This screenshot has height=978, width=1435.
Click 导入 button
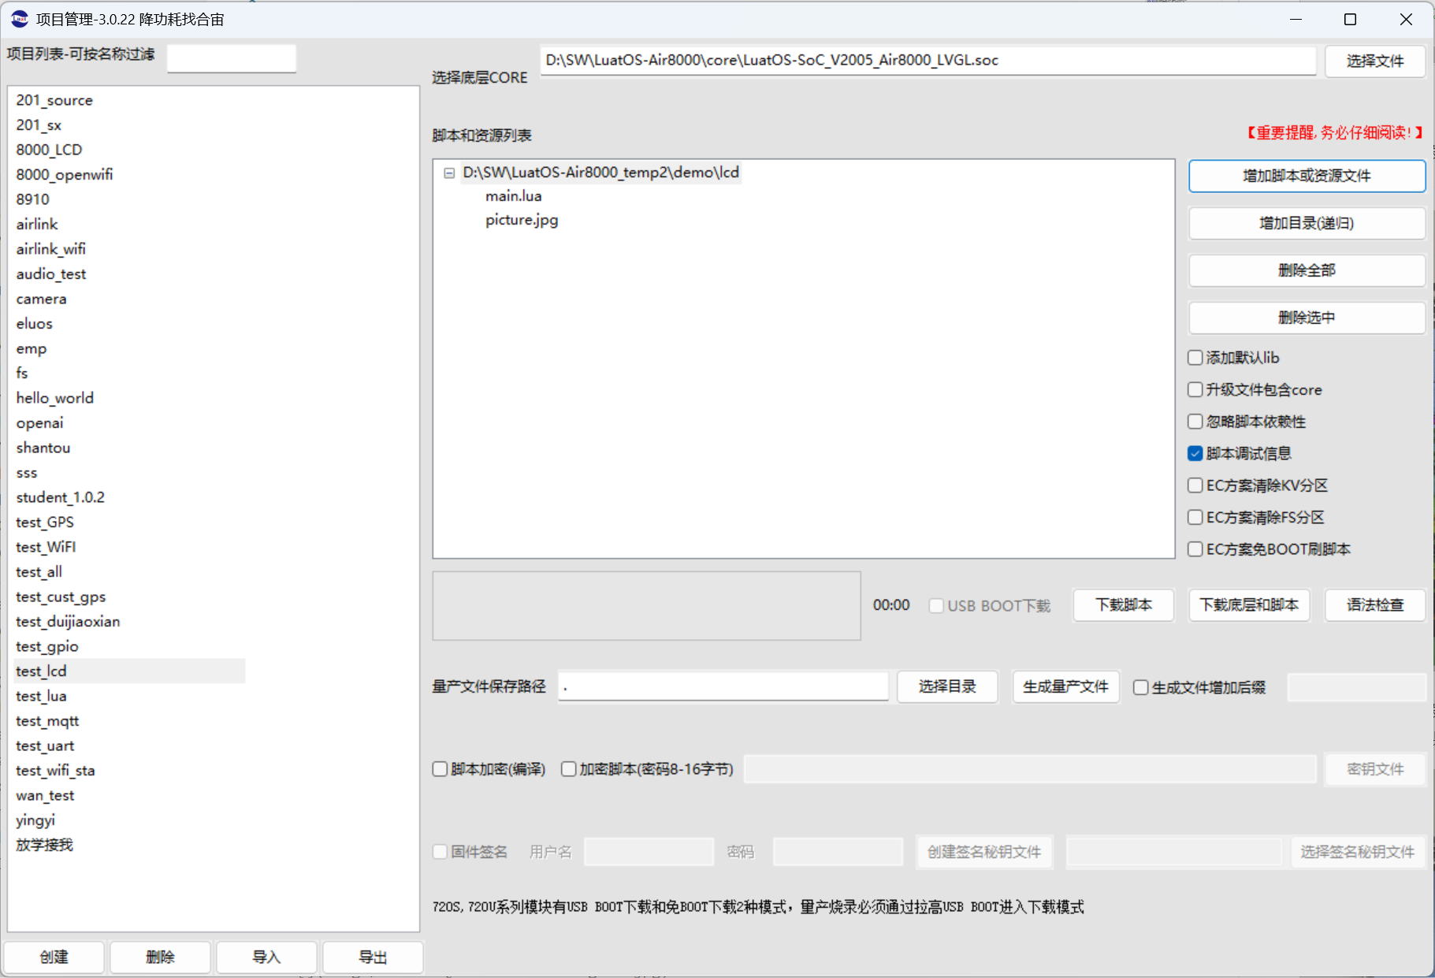click(x=266, y=958)
